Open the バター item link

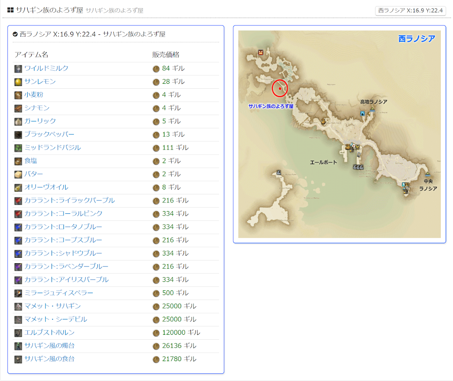(x=34, y=174)
